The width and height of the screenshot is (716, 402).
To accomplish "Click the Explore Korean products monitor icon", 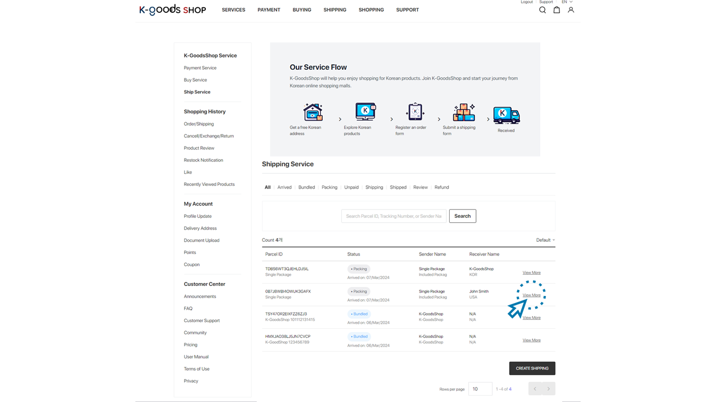I will click(x=365, y=112).
